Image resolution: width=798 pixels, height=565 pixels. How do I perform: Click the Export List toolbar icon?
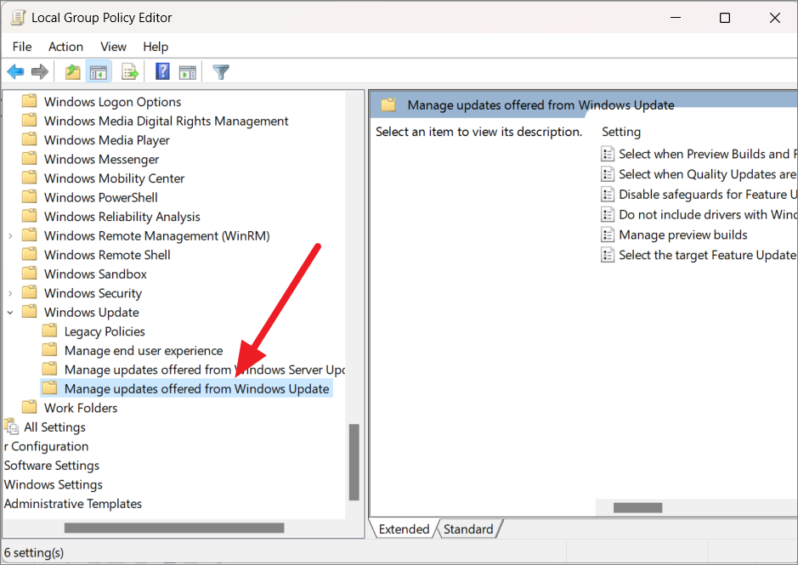coord(130,71)
